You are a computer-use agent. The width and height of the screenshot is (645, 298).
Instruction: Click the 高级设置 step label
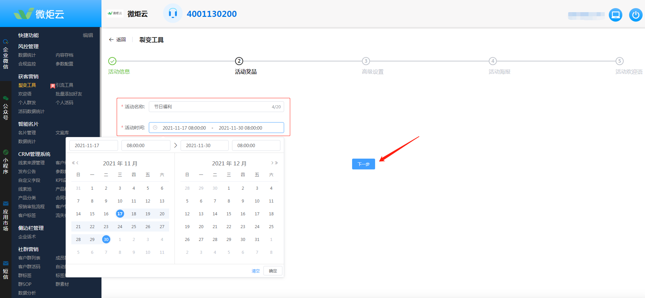[x=373, y=72]
